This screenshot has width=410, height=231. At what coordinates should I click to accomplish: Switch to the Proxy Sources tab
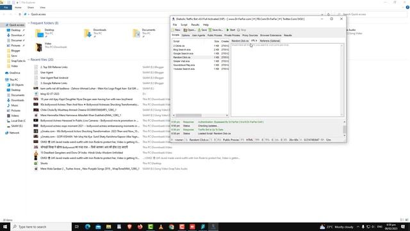coord(250,35)
